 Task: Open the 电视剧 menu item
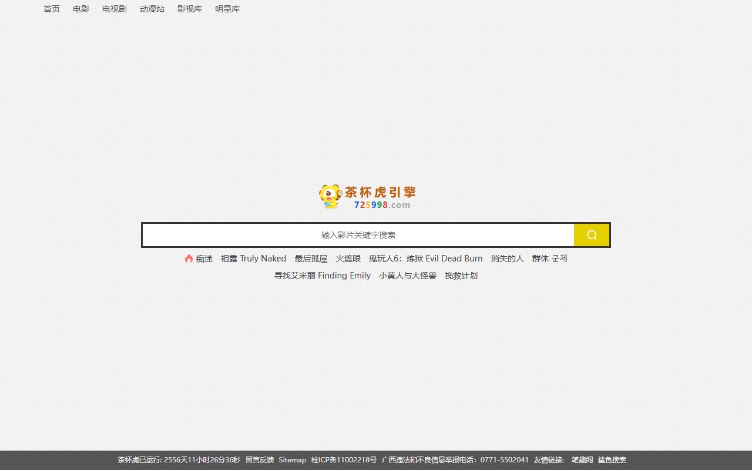coord(115,9)
